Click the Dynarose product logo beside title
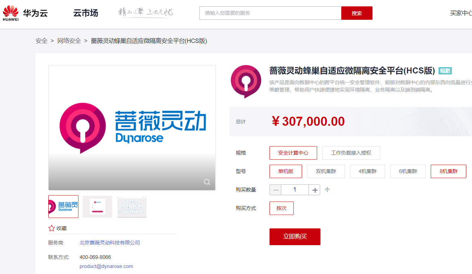The image size is (472, 274). click(x=246, y=81)
